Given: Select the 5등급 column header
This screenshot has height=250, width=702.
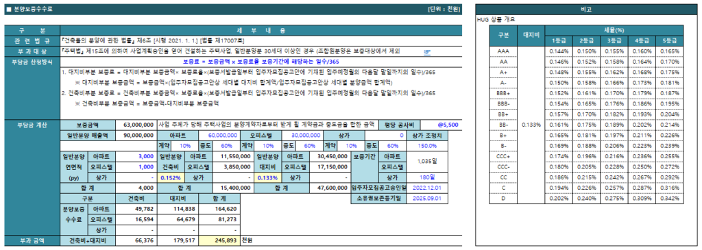Looking at the screenshot, I should click(x=669, y=40).
